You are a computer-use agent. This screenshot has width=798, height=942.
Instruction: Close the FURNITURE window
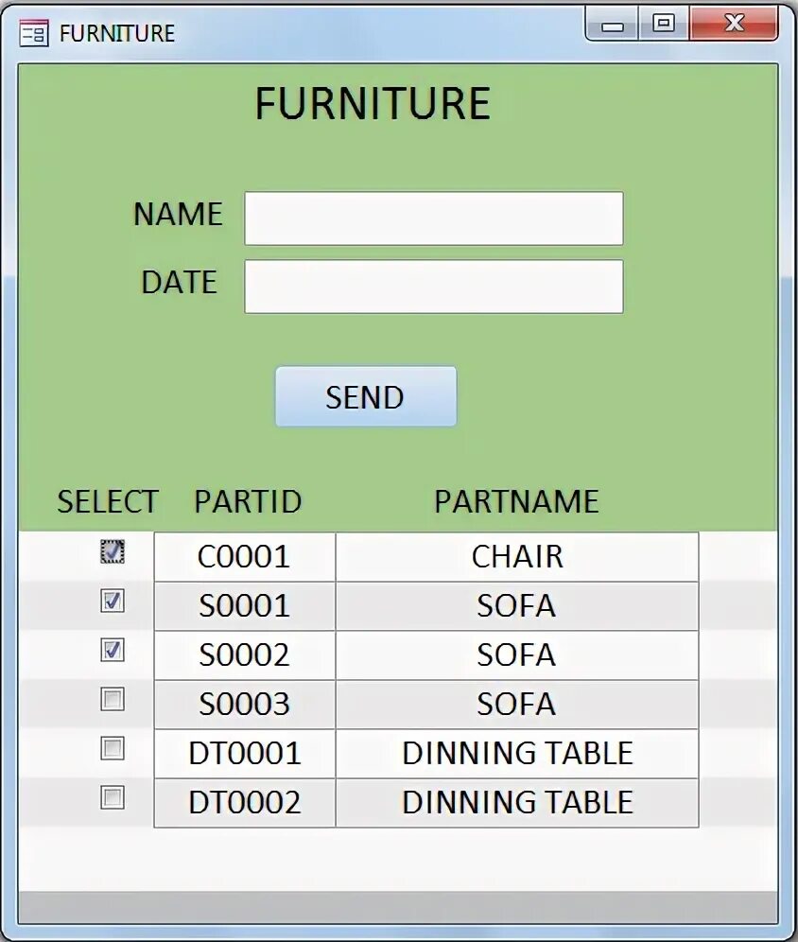coord(734,24)
